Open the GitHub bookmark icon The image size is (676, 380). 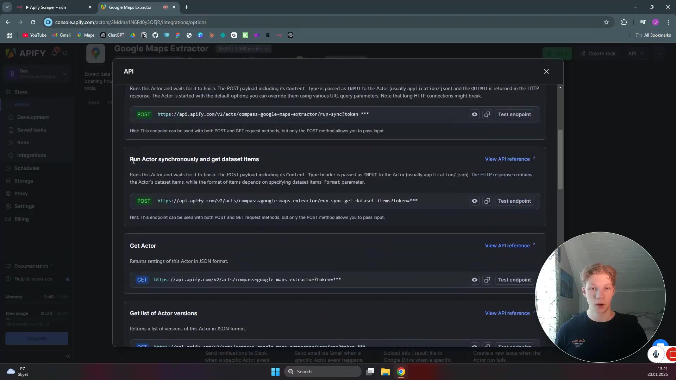point(155,35)
